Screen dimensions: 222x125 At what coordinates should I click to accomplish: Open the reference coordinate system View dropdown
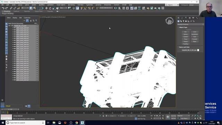point(63,8)
